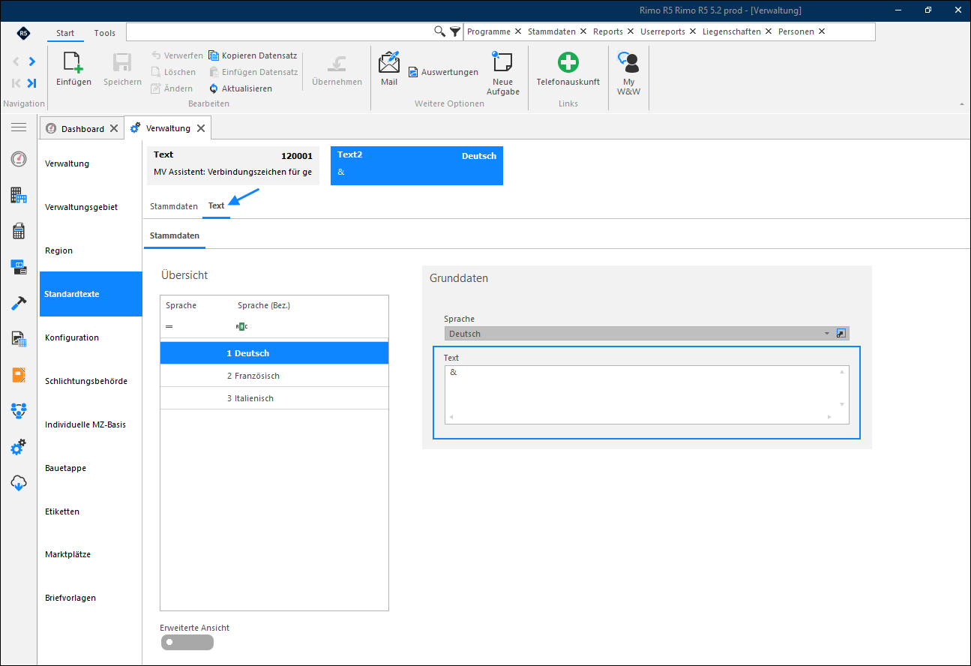Open Neue Aufgabe note icon
Screen dimensions: 971x666
[502, 61]
